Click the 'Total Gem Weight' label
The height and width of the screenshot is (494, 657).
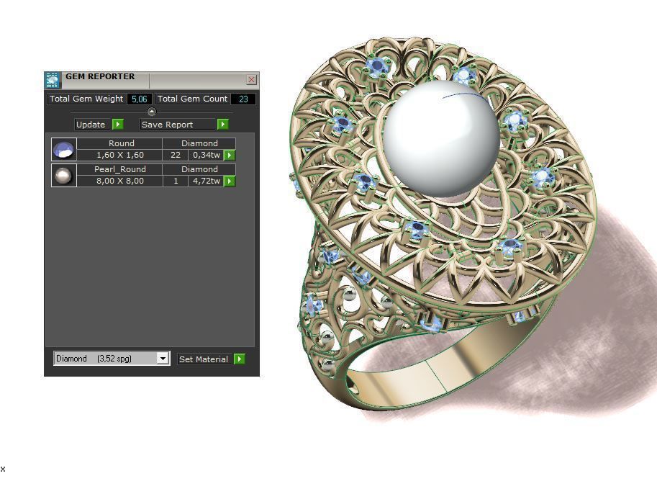tap(86, 99)
